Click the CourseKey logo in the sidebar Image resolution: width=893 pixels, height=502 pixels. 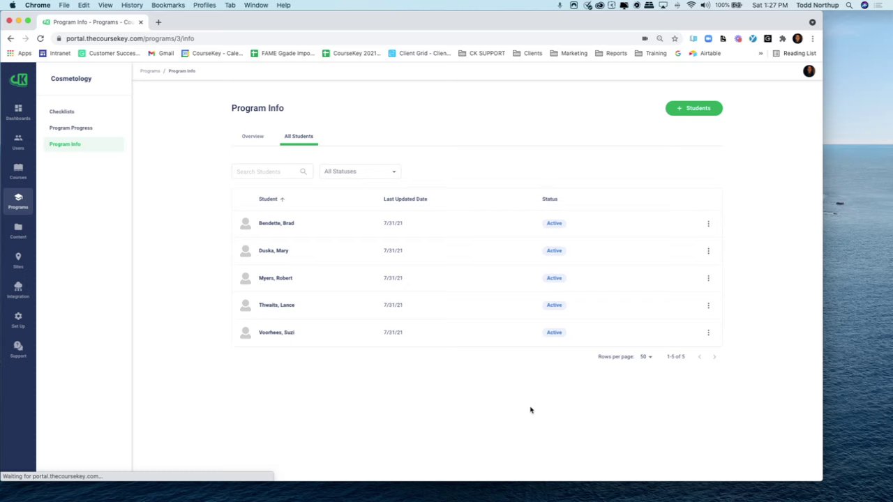pyautogui.click(x=18, y=79)
